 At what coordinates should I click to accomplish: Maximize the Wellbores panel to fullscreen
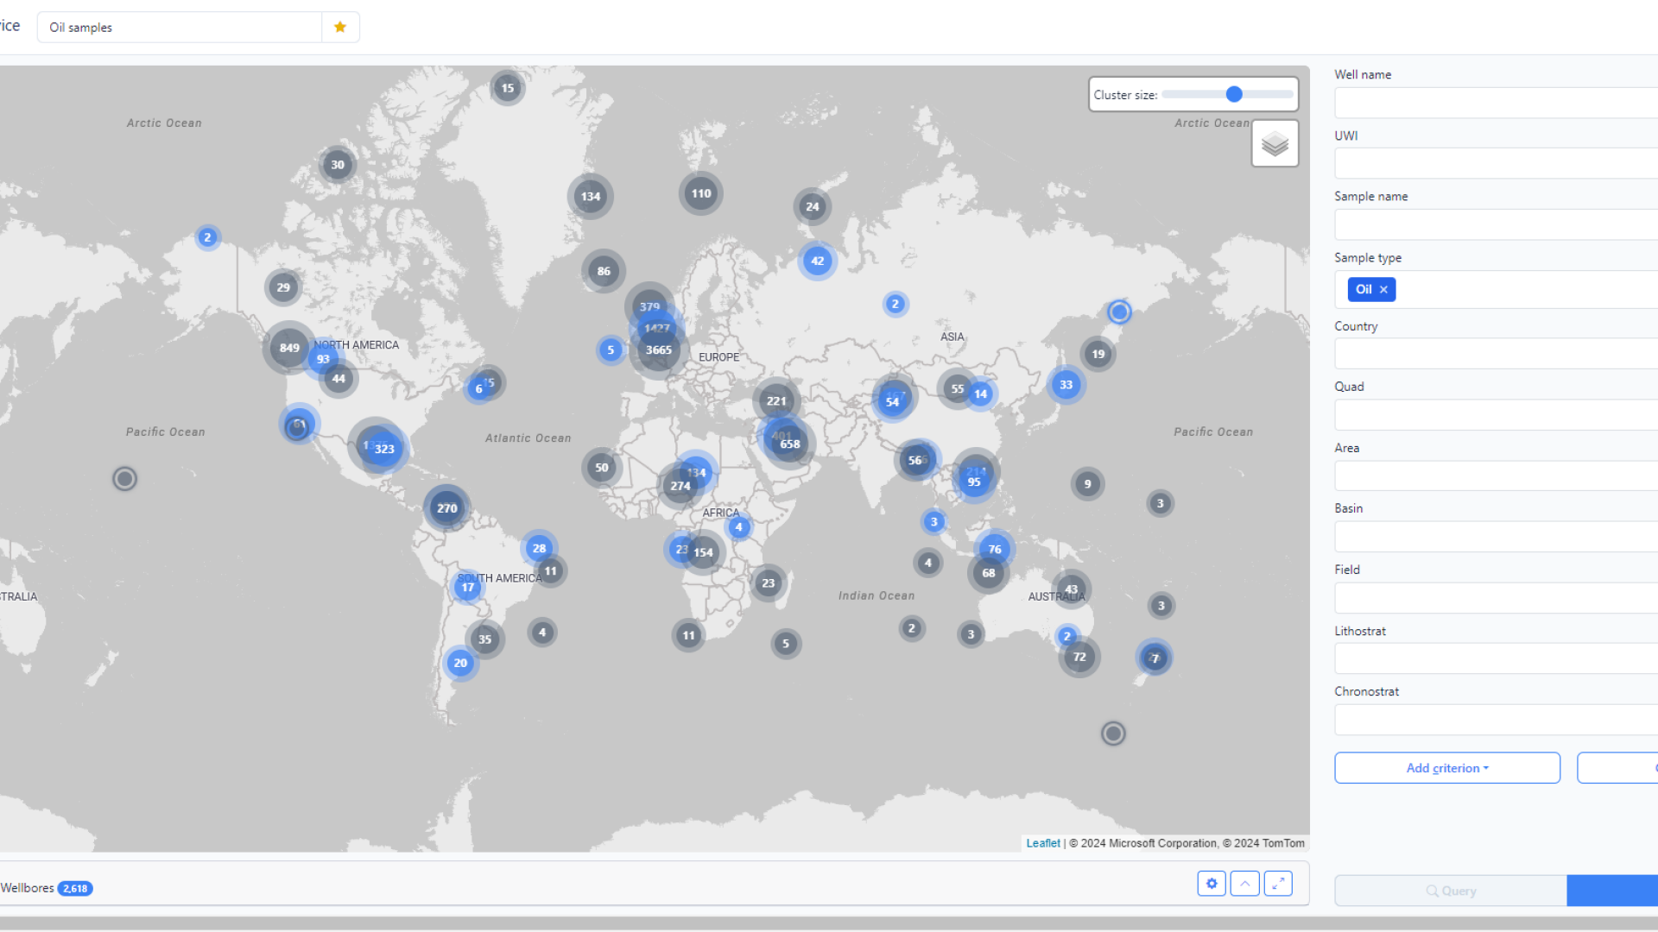pyautogui.click(x=1278, y=884)
